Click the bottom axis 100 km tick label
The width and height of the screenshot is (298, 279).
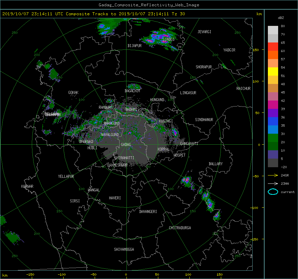click(188, 275)
